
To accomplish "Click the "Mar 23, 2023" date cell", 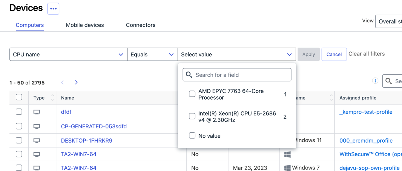I will pos(250,168).
